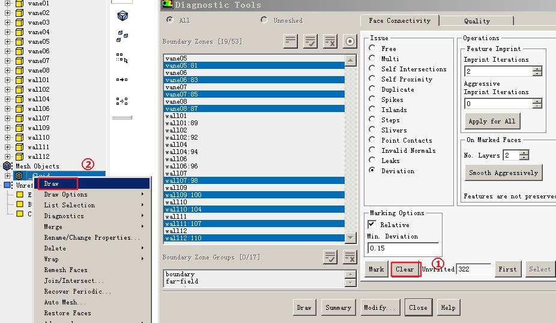Click yellow folder icon beside vane02

[19, 13]
